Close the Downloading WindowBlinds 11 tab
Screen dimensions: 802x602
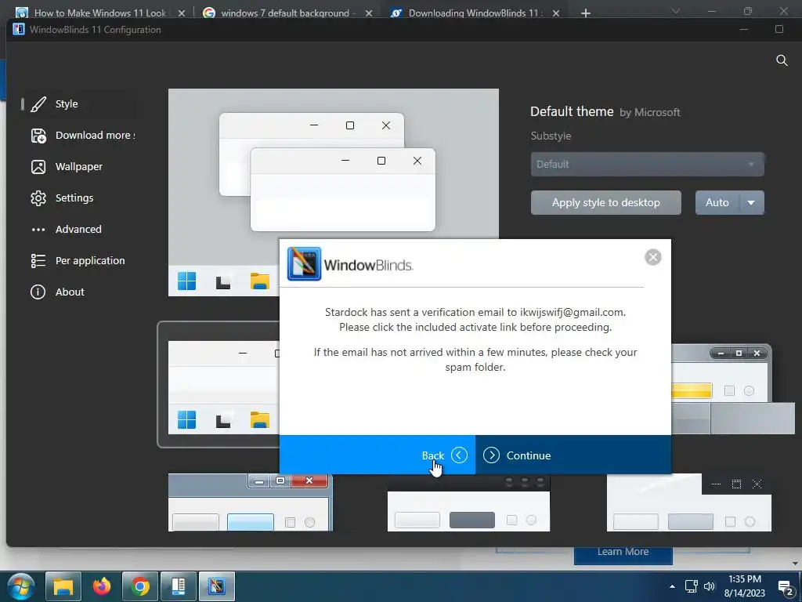[x=556, y=13]
